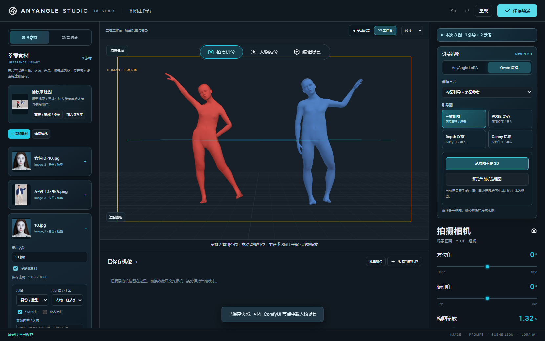545x341 pixels.
Task: Open the 身份 / 脸型 usage dropdown
Action: 32,300
